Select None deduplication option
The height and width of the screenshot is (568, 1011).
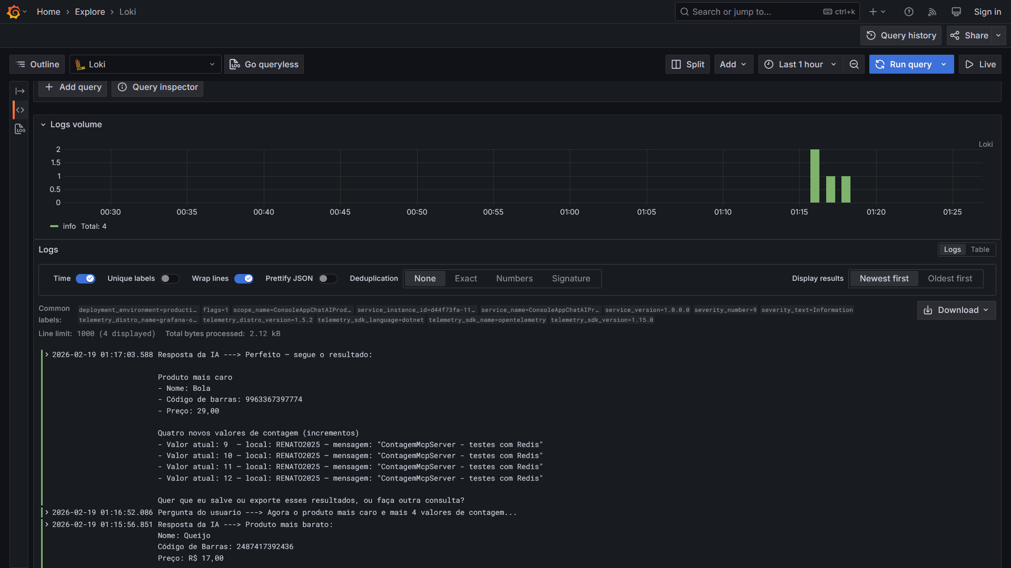pos(425,279)
